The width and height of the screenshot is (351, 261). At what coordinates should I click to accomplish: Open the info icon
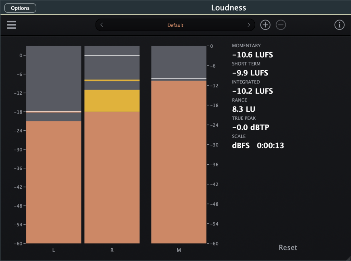(339, 25)
